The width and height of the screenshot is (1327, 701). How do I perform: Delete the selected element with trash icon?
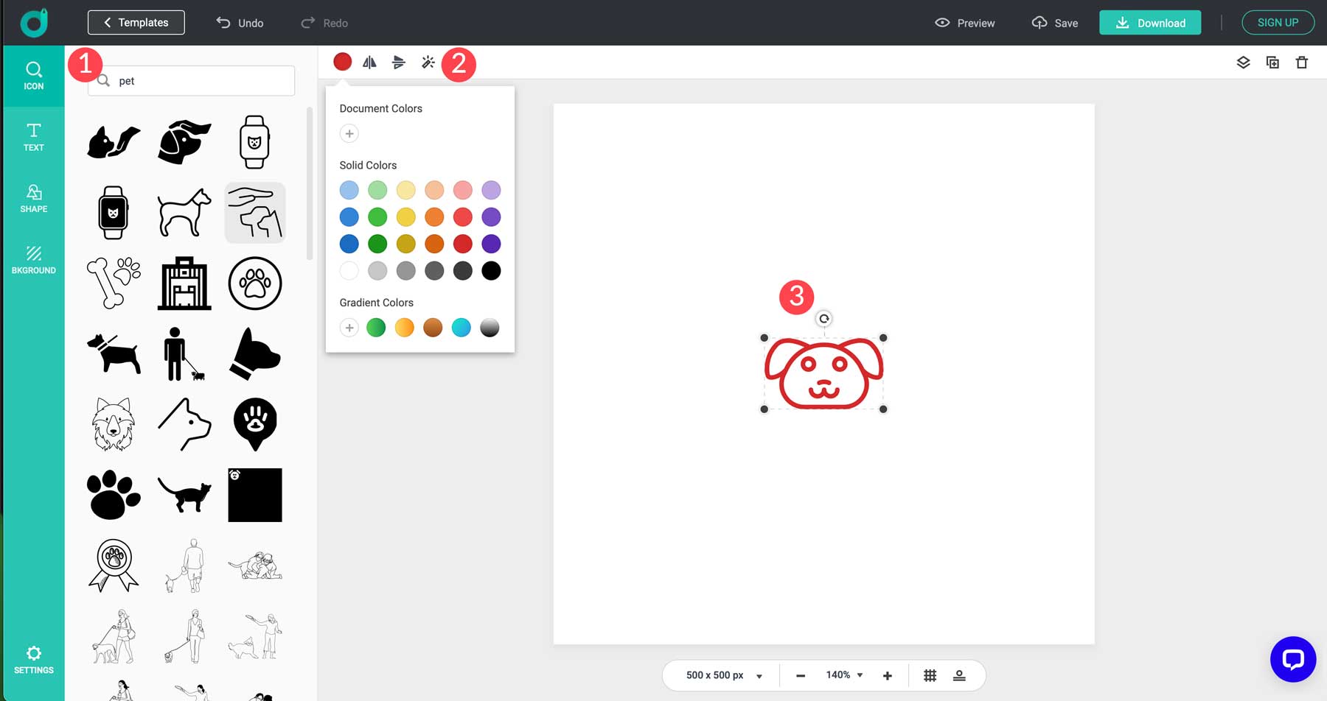pyautogui.click(x=1303, y=63)
